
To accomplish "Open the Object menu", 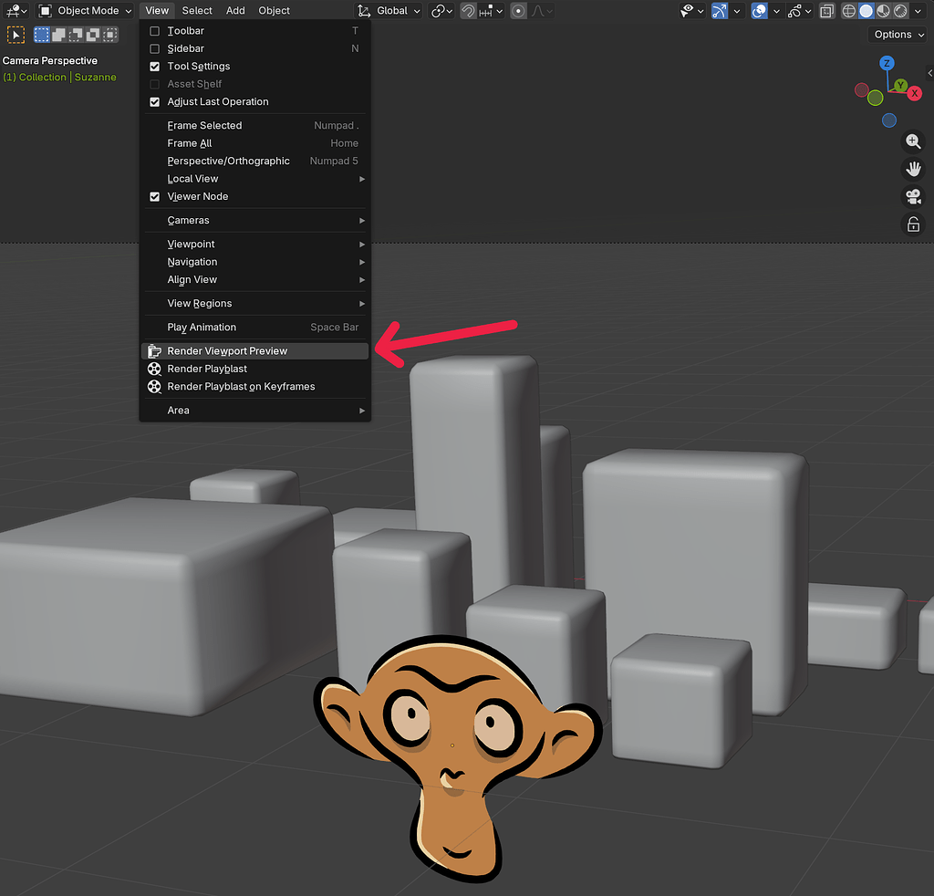I will click(x=274, y=11).
